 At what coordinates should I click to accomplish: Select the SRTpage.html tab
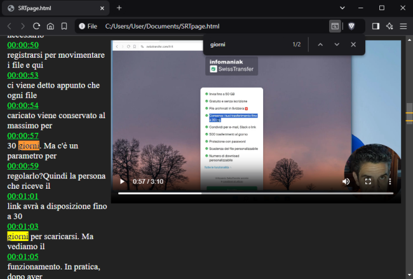point(55,8)
